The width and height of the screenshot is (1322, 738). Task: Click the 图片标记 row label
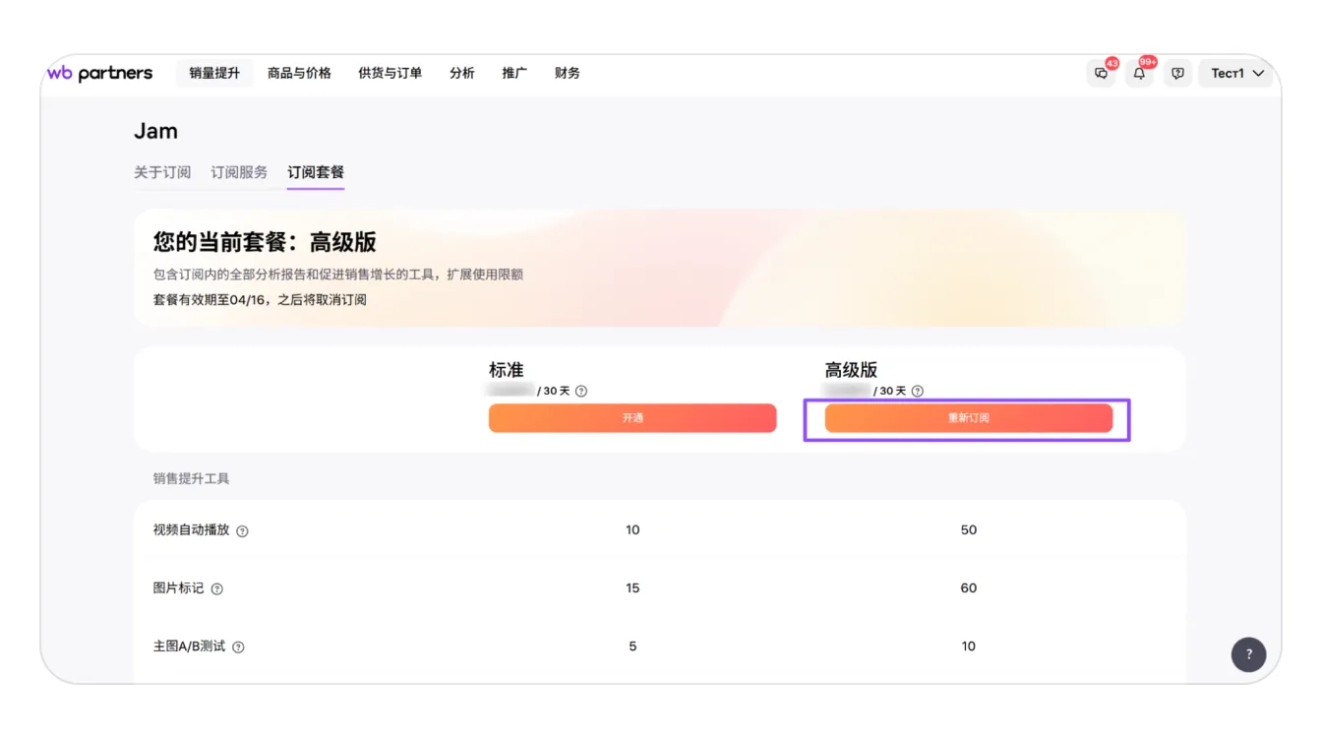(x=178, y=587)
